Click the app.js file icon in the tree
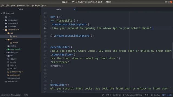Screen dimensions: 173x97 pyautogui.click(x=11, y=36)
